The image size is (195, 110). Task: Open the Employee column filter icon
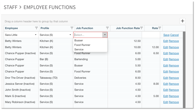pyautogui.click(x=36, y=28)
